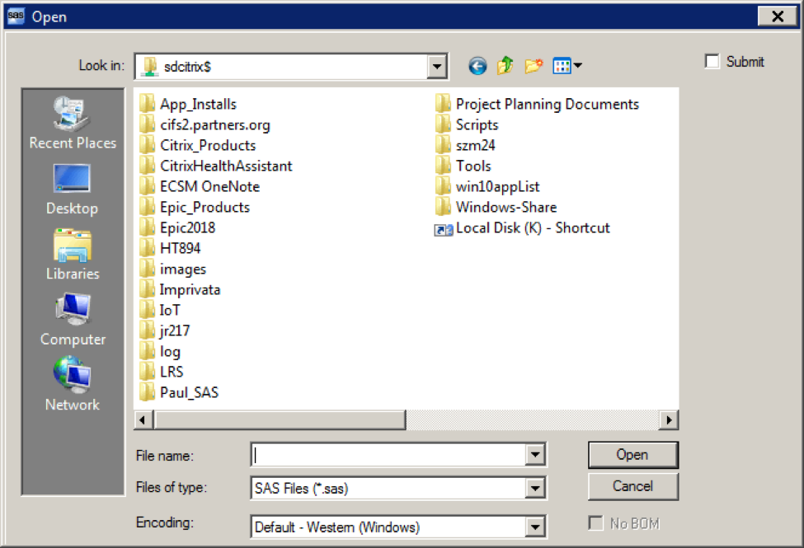
Task: Select the ECSM OneNote folder
Action: [x=200, y=186]
